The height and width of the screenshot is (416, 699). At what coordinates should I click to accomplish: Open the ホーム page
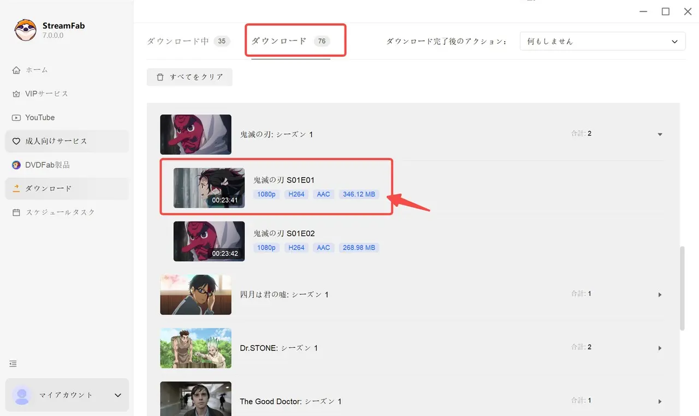67,70
